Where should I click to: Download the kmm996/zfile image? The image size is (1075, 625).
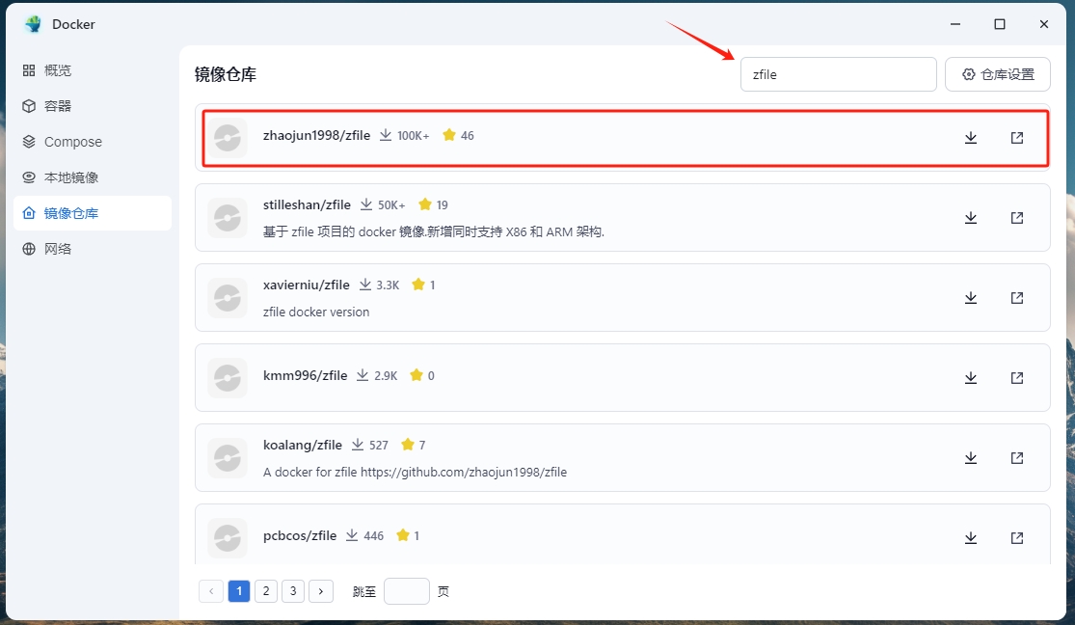[971, 378]
